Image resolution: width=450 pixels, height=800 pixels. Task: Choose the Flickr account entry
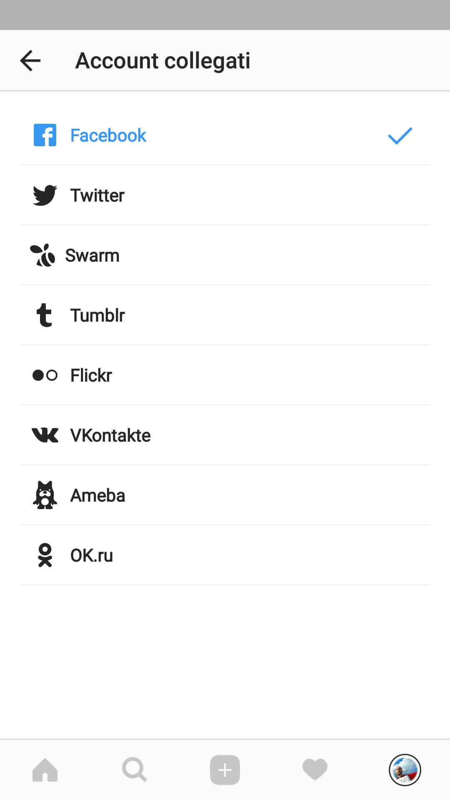[x=91, y=375]
